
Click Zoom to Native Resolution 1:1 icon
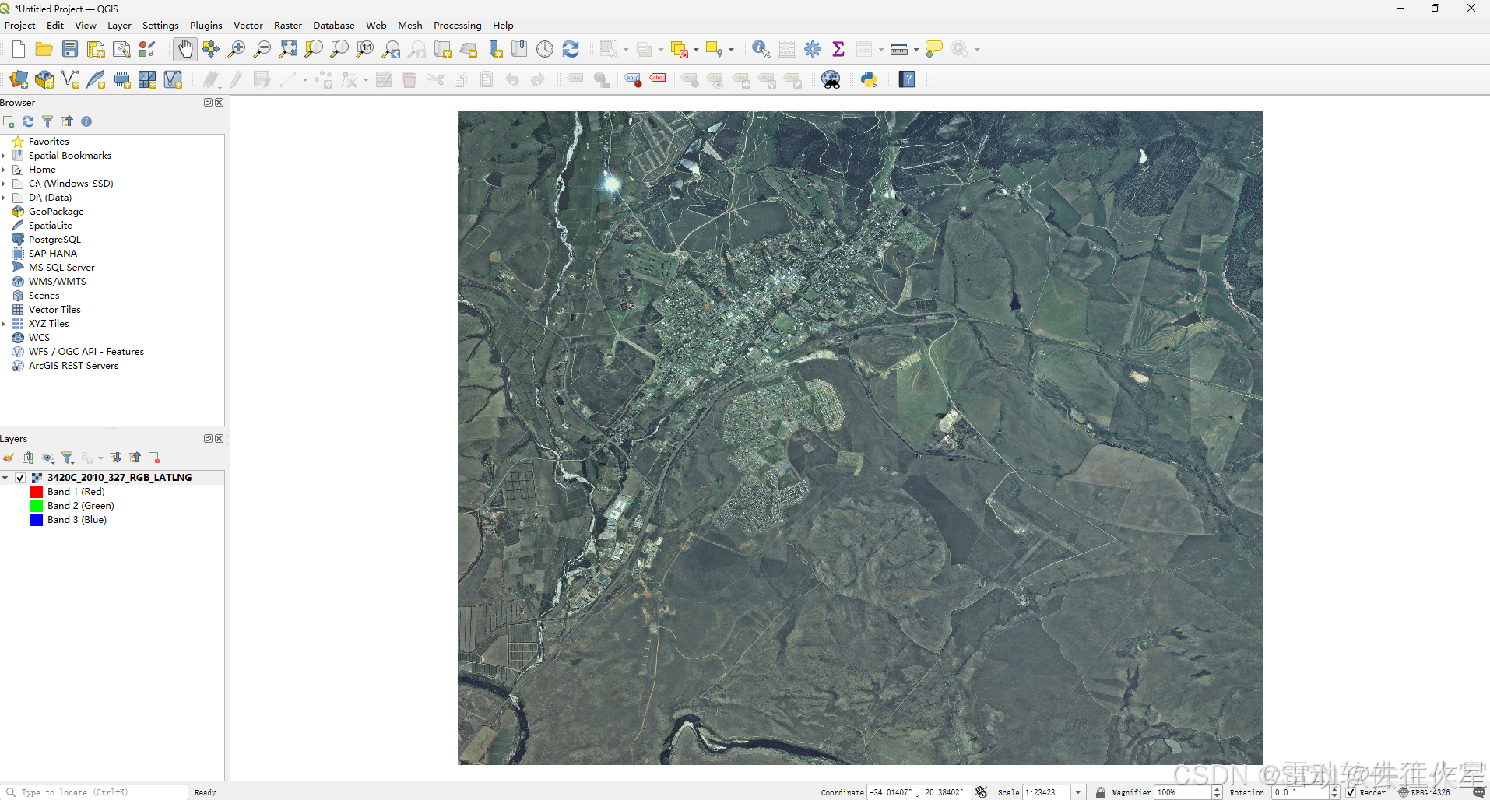(x=365, y=50)
